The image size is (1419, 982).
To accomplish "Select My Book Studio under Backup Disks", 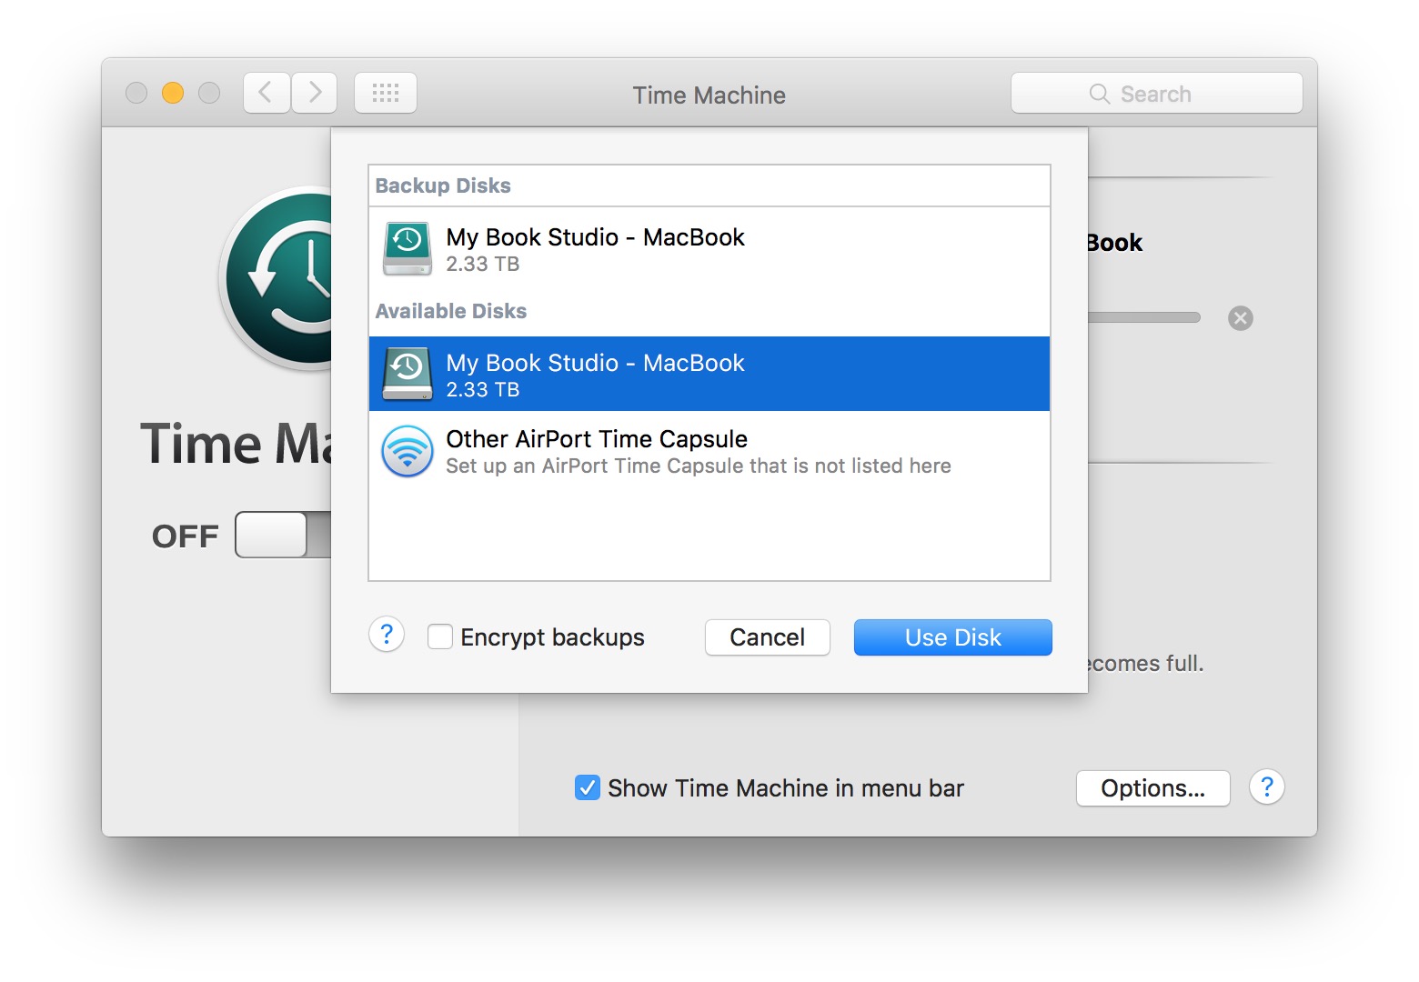I will click(709, 248).
